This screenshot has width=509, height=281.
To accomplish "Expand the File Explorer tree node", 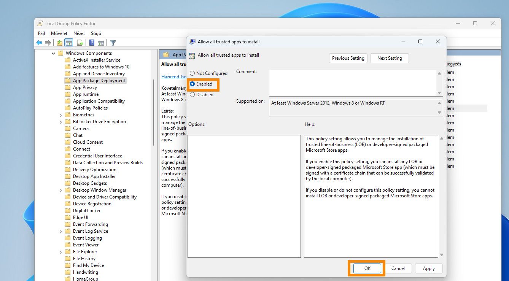I will pos(61,252).
